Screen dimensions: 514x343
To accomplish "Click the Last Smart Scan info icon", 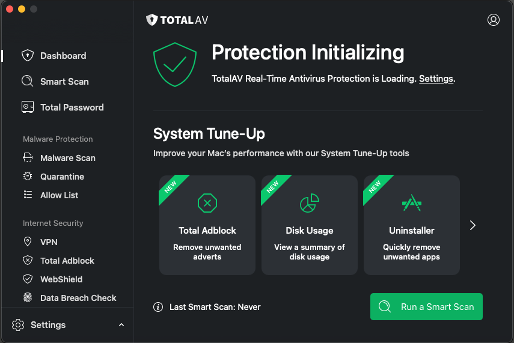I will coord(158,307).
